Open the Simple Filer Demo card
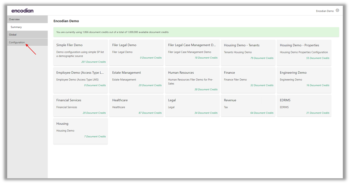 pyautogui.click(x=80, y=52)
